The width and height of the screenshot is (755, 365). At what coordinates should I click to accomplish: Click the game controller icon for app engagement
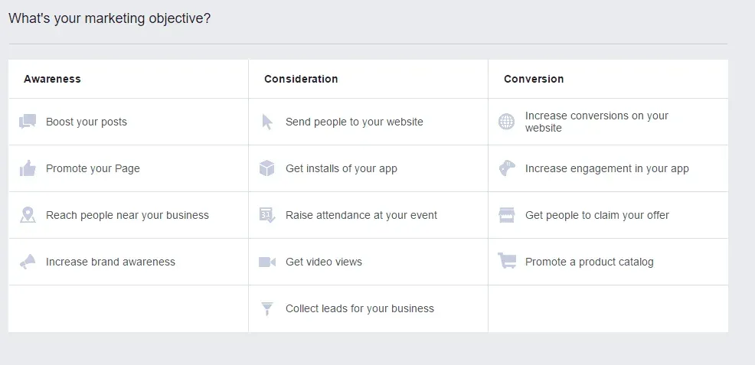click(x=507, y=168)
